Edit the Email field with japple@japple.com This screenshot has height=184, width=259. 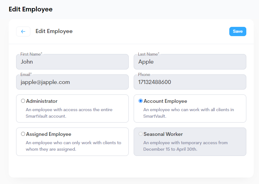click(72, 82)
